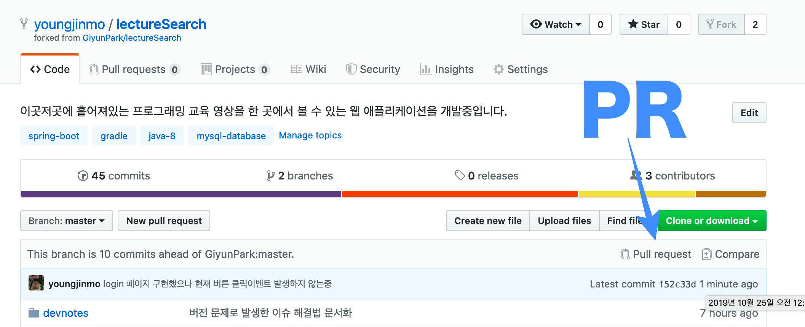Open the Clone or download dropdown
Image resolution: width=805 pixels, height=327 pixels.
click(x=712, y=221)
